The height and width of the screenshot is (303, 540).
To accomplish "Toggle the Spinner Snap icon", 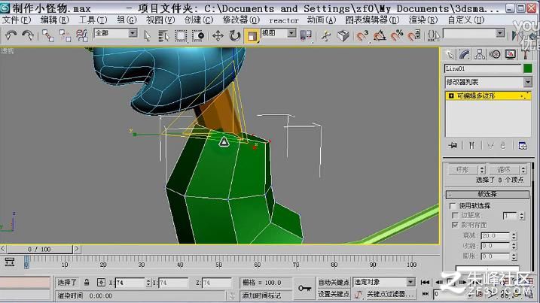I will pos(414,36).
